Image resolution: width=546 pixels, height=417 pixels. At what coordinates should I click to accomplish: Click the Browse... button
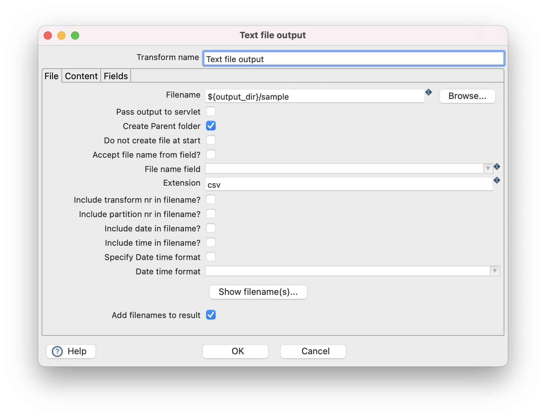point(467,96)
